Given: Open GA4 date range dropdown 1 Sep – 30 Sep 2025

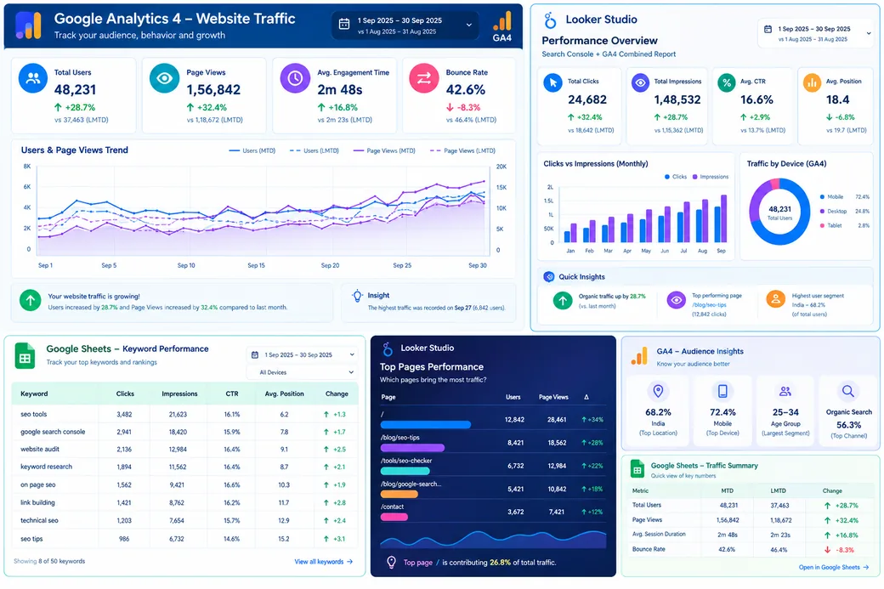Looking at the screenshot, I should point(405,25).
